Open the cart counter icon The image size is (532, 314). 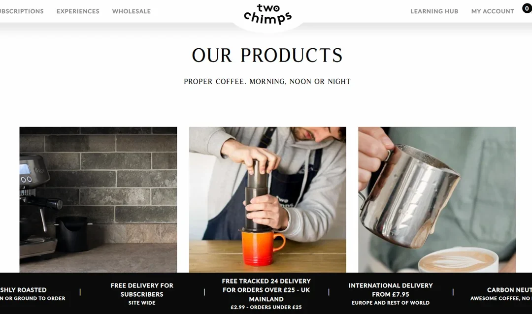[x=527, y=8]
